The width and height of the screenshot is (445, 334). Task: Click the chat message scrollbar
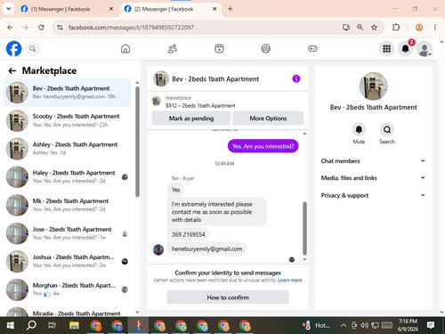click(x=304, y=228)
